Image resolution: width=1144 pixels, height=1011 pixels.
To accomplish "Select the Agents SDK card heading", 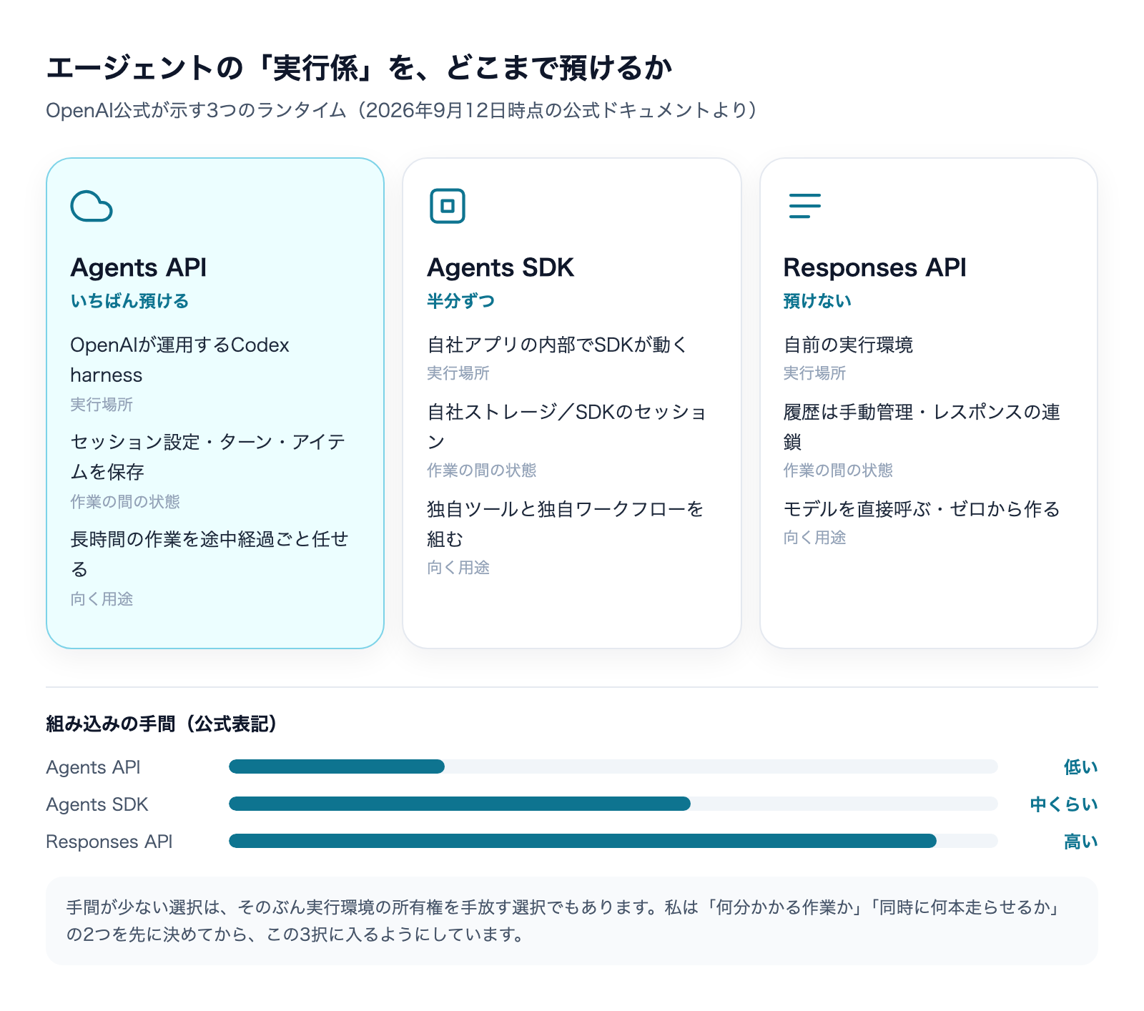I will (500, 267).
